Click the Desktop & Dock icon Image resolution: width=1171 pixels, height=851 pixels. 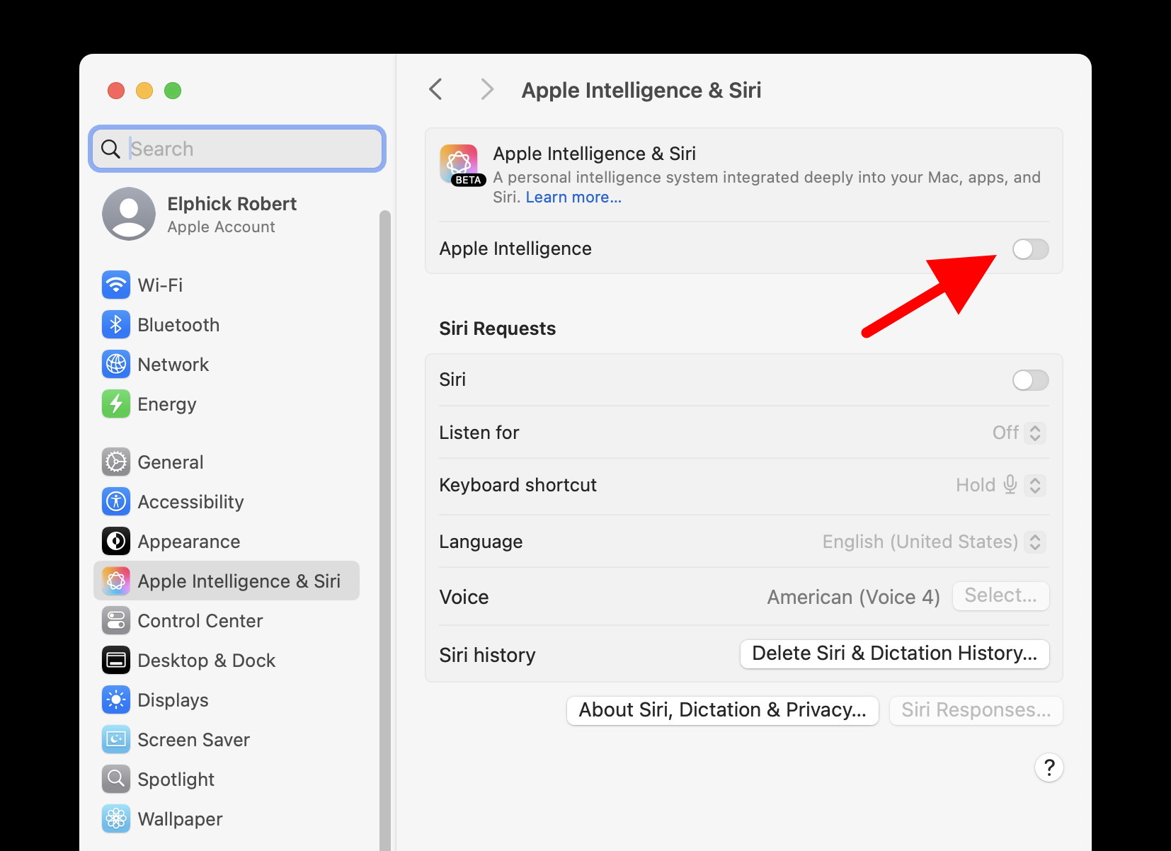(116, 661)
